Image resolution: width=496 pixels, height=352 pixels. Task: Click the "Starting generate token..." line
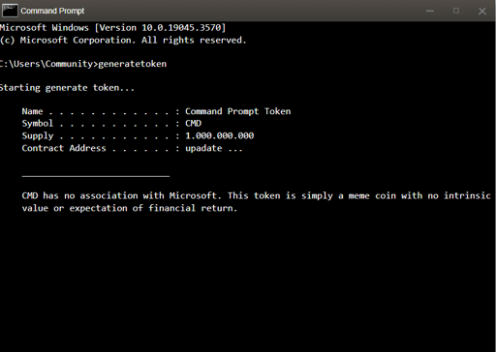[67, 88]
